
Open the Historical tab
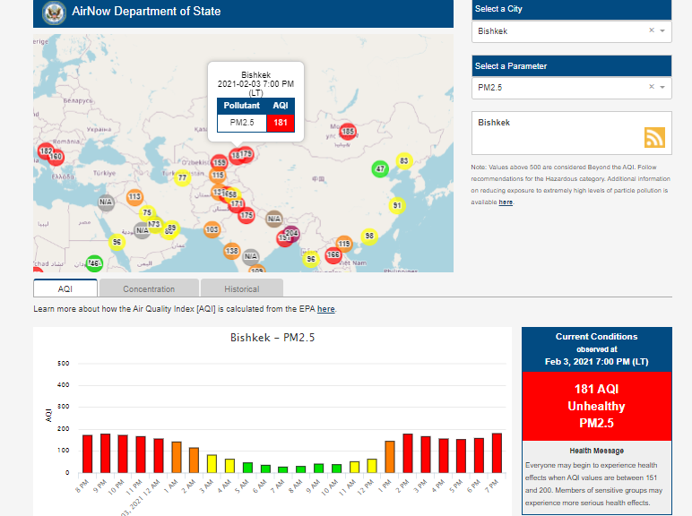[241, 288]
